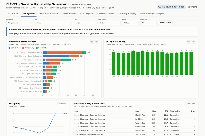
Task: Select the Diagnosis tab
Action: (x=29, y=14)
